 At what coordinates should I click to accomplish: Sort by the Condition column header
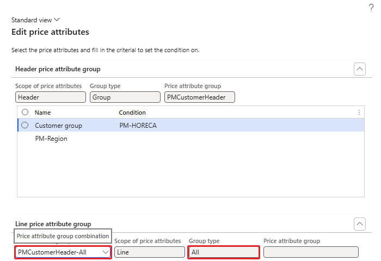coord(132,113)
